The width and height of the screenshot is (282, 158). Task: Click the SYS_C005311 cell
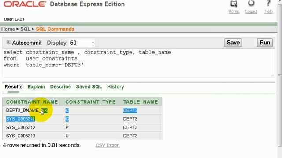pos(21,119)
